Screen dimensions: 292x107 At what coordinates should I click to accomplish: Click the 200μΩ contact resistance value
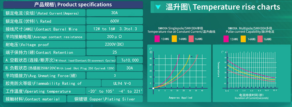click(115, 37)
